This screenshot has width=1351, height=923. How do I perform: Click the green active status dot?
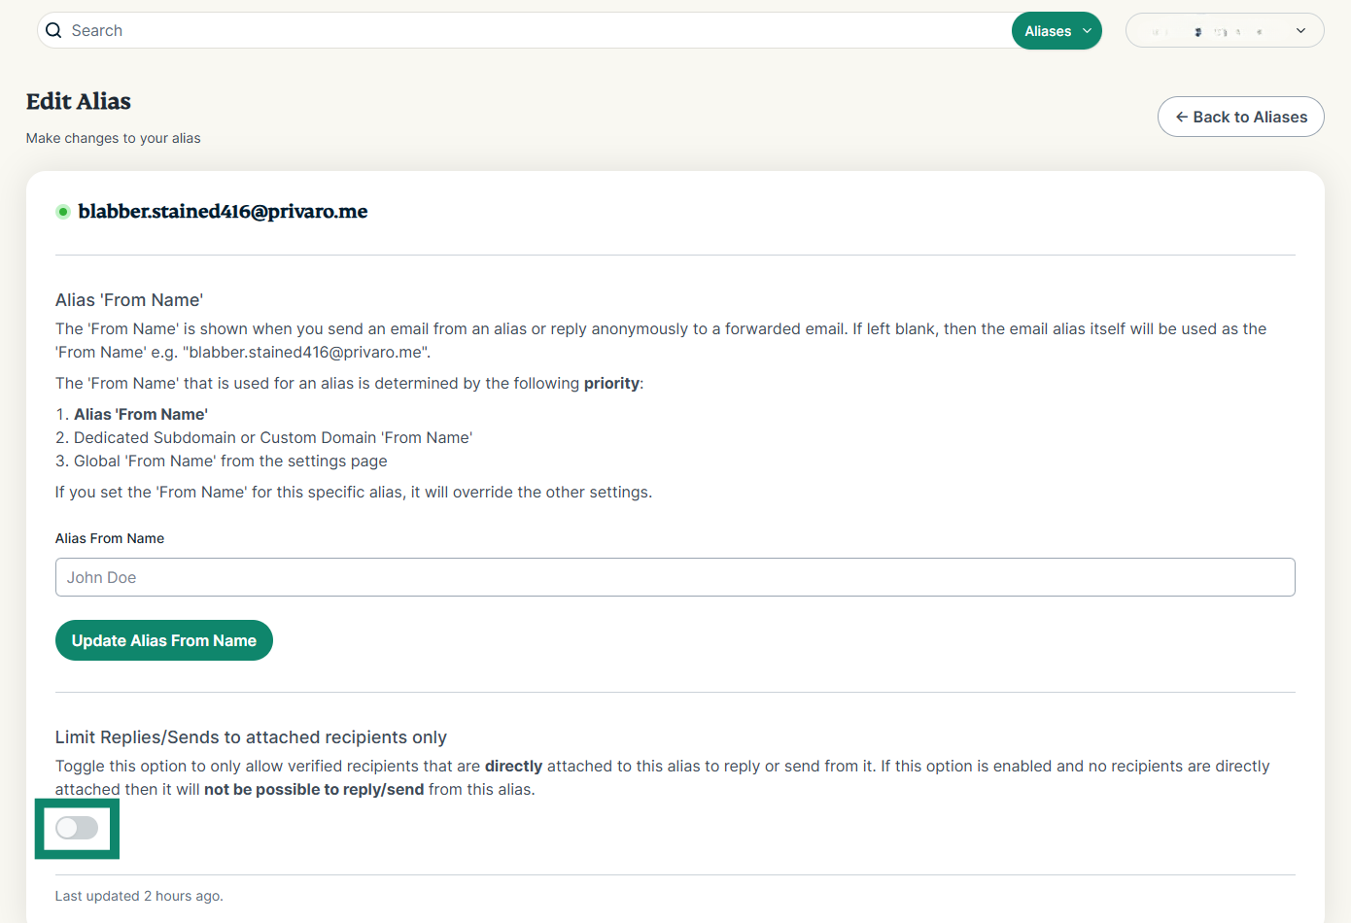click(x=63, y=212)
